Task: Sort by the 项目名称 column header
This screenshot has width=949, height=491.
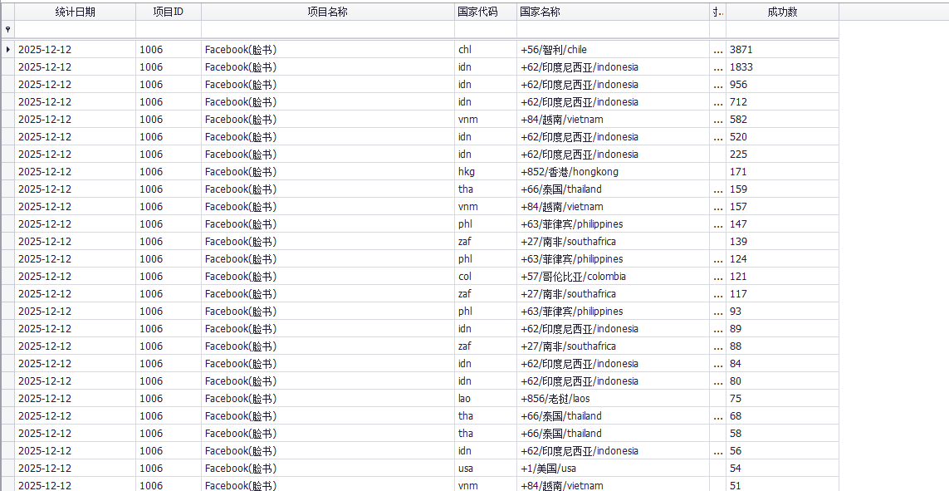Action: [328, 12]
